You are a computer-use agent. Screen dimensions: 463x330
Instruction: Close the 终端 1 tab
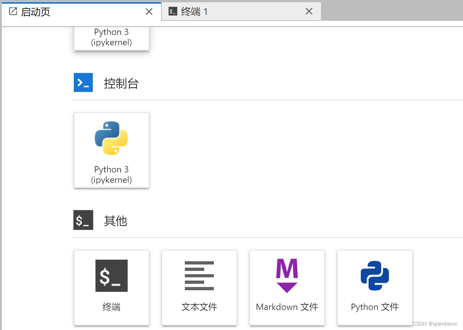point(309,12)
